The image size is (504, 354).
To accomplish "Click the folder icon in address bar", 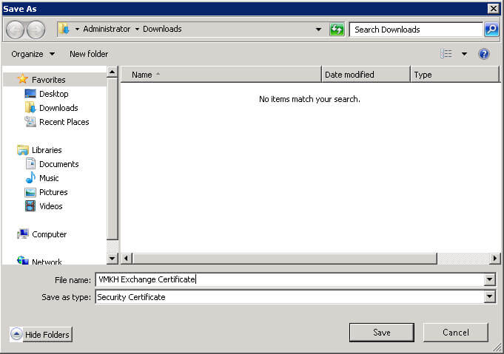I will pyautogui.click(x=64, y=30).
